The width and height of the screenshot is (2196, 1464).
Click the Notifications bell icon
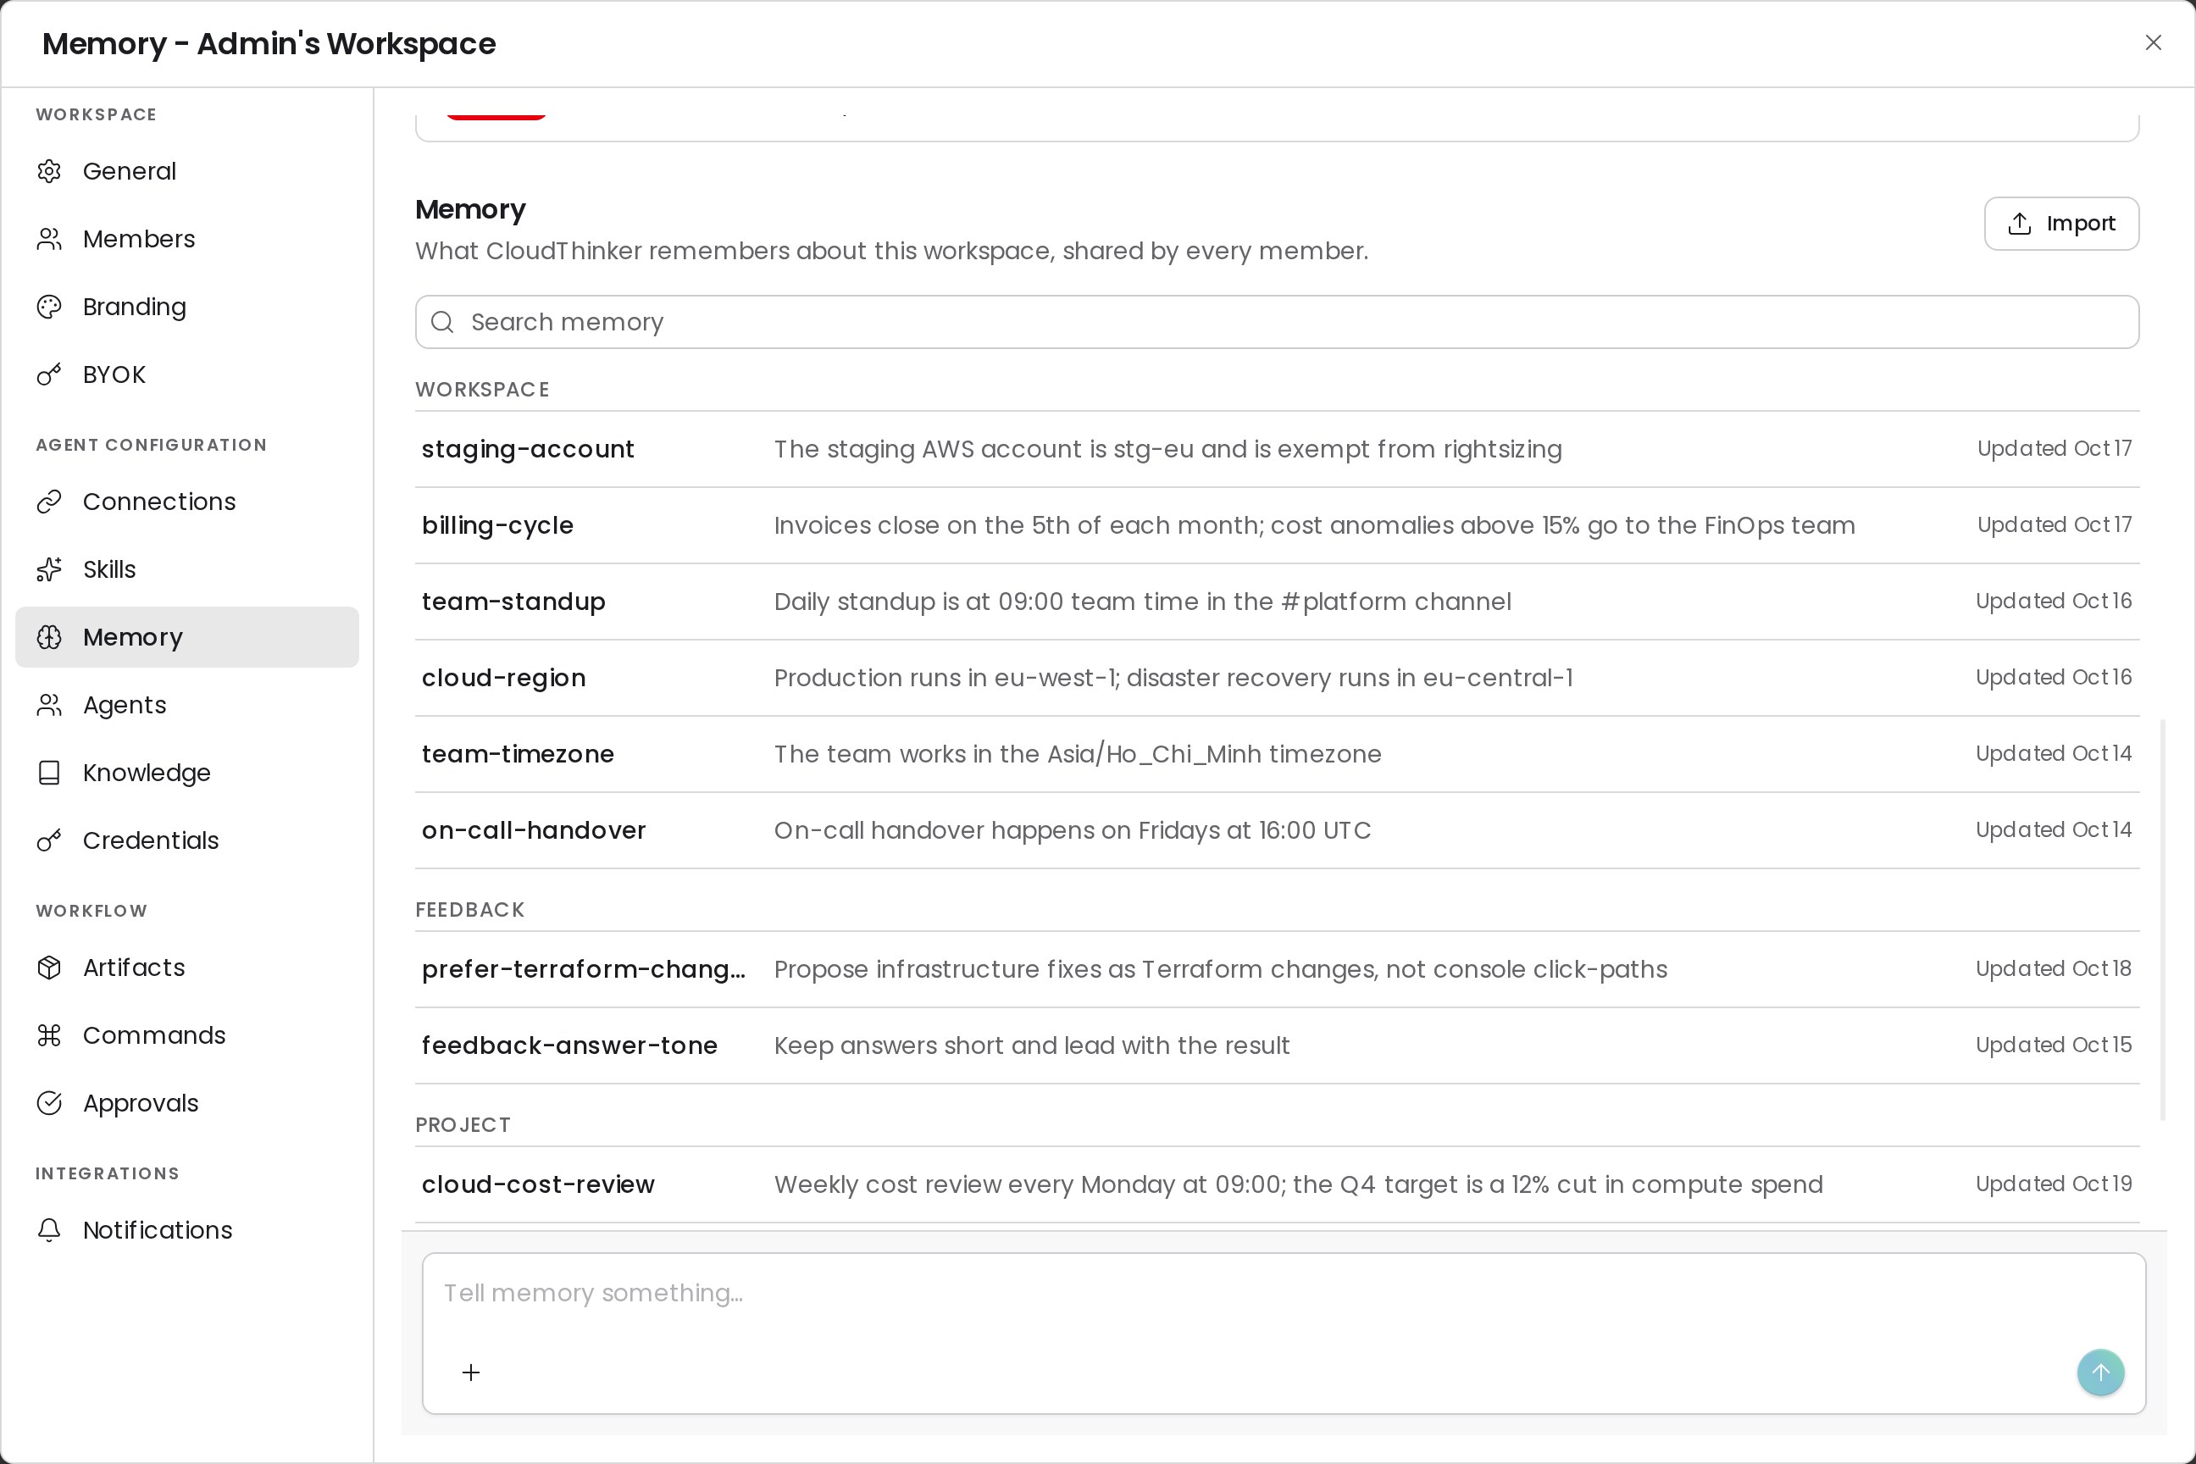(x=49, y=1229)
